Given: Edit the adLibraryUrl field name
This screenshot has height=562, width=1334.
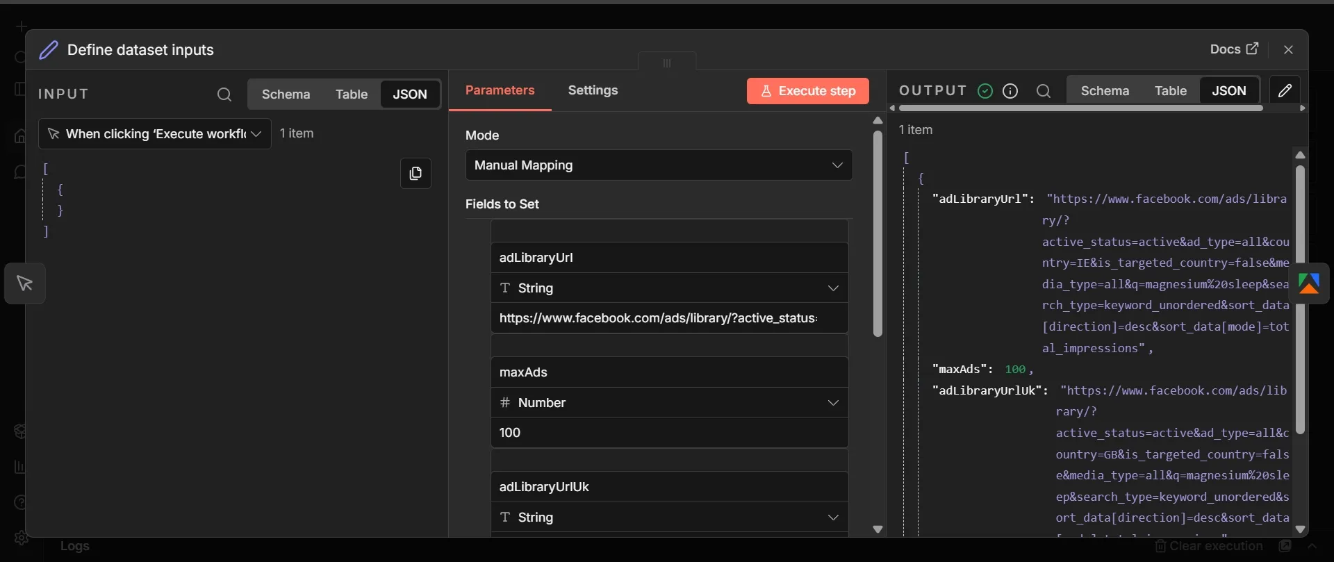Looking at the screenshot, I should pyautogui.click(x=670, y=258).
